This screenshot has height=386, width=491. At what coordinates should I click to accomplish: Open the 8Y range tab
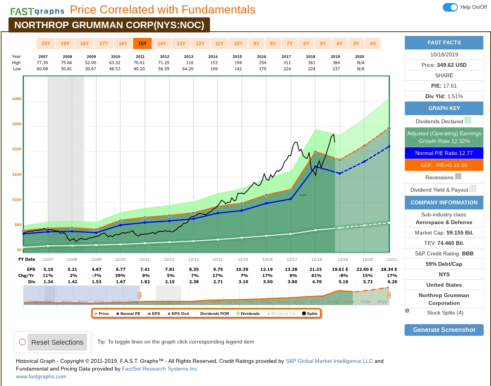(273, 44)
